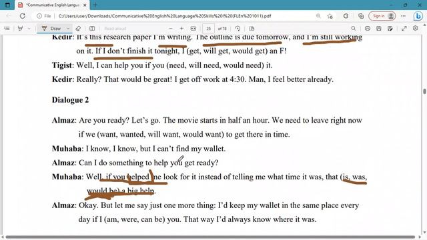Image resolution: width=427 pixels, height=240 pixels.
Task: Select the Draw tool
Action: (51, 28)
